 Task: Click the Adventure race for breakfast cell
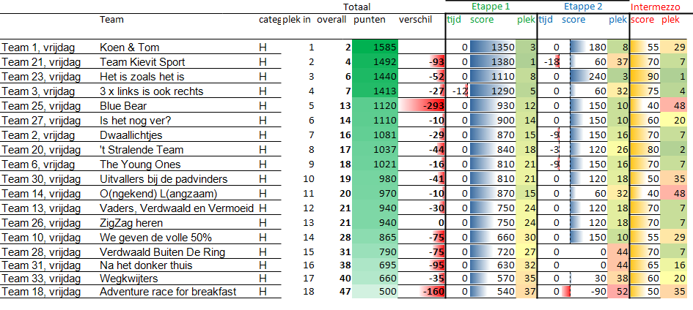(x=168, y=292)
